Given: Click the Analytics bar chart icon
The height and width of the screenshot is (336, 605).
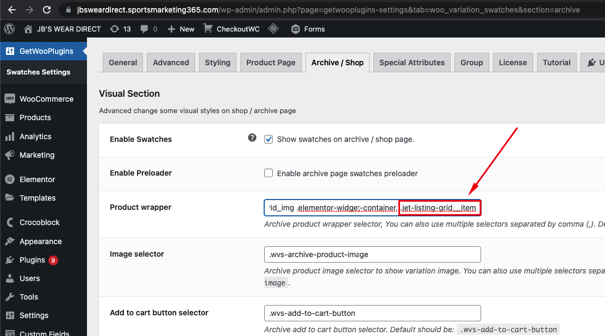Looking at the screenshot, I should tap(10, 136).
